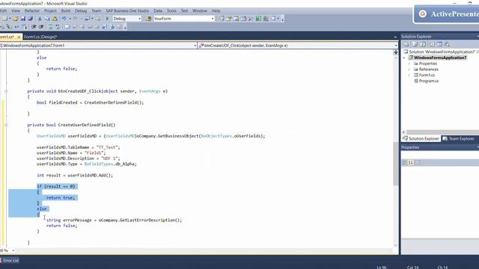Uncomment the selected lines icon
The height and width of the screenshot is (269, 479).
coord(58,27)
